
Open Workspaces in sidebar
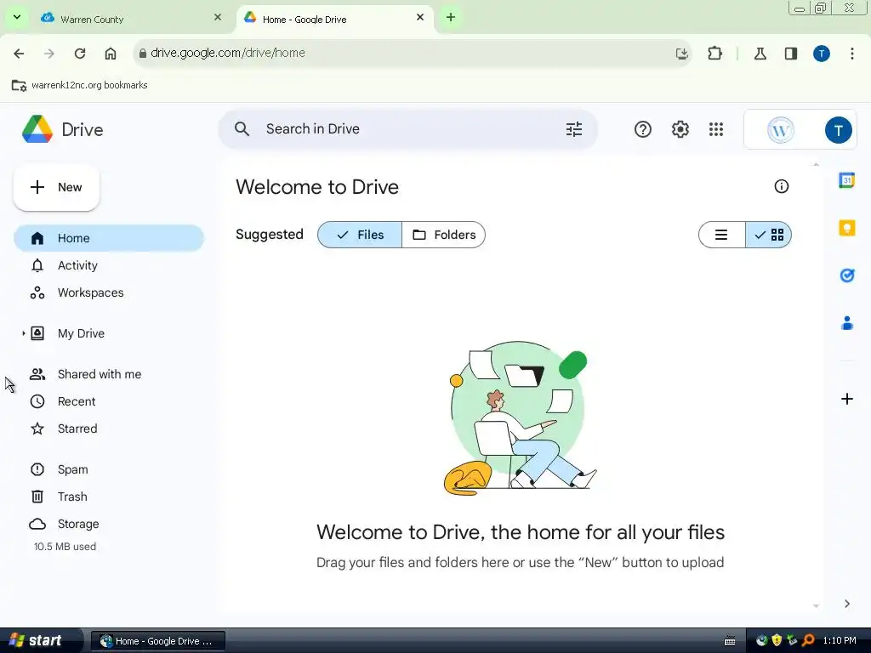(109, 292)
